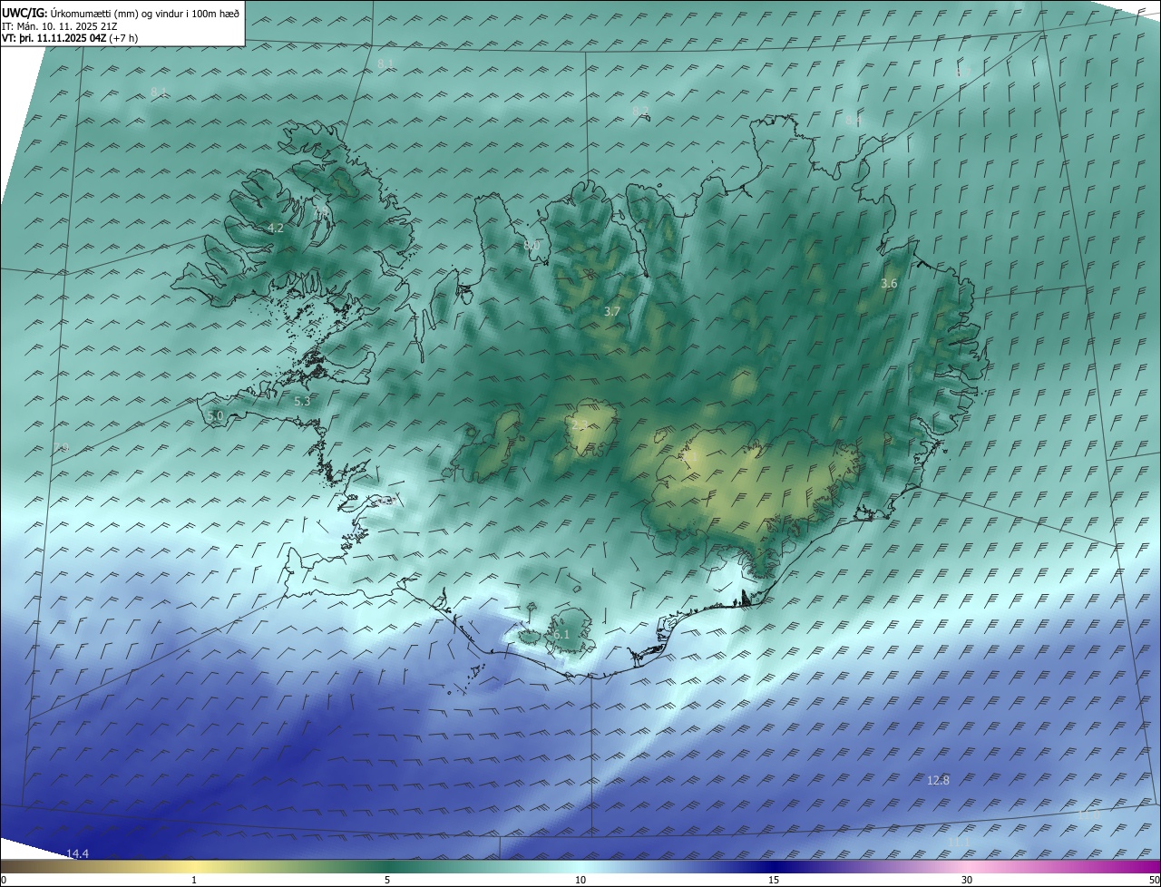Click the 6.1 value on the southern glacier
This screenshot has width=1161, height=887.
click(x=561, y=635)
